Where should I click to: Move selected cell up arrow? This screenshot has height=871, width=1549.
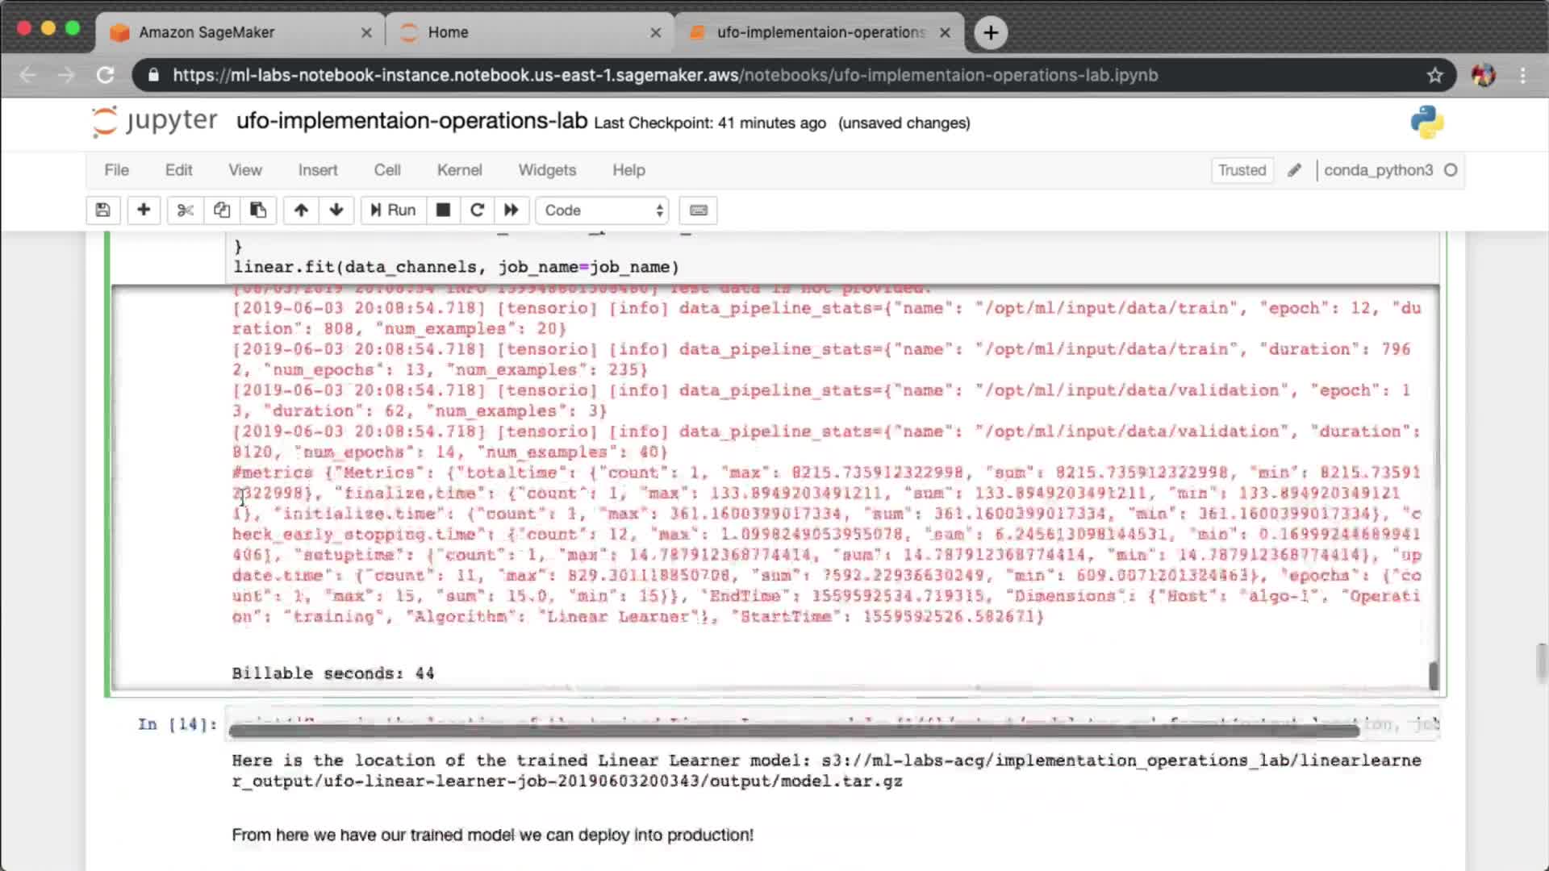click(301, 210)
